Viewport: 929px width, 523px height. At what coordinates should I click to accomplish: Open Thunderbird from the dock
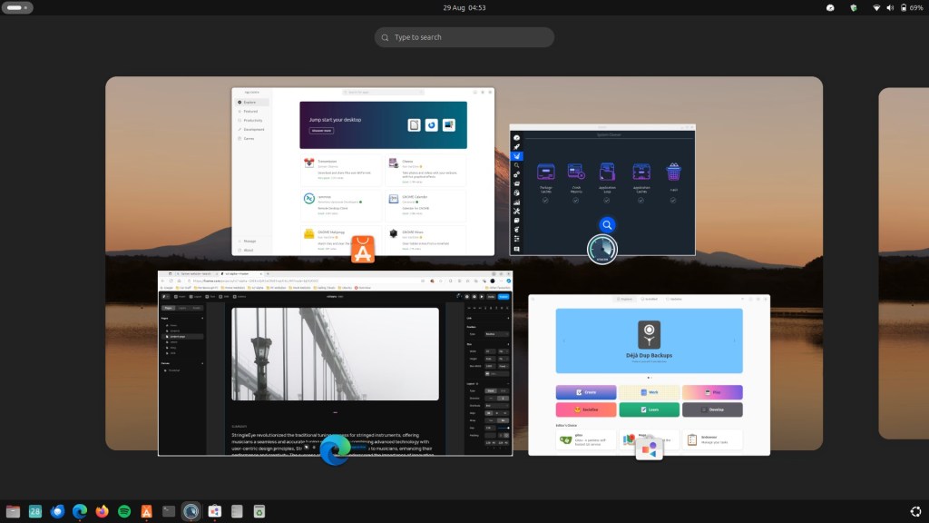57,511
